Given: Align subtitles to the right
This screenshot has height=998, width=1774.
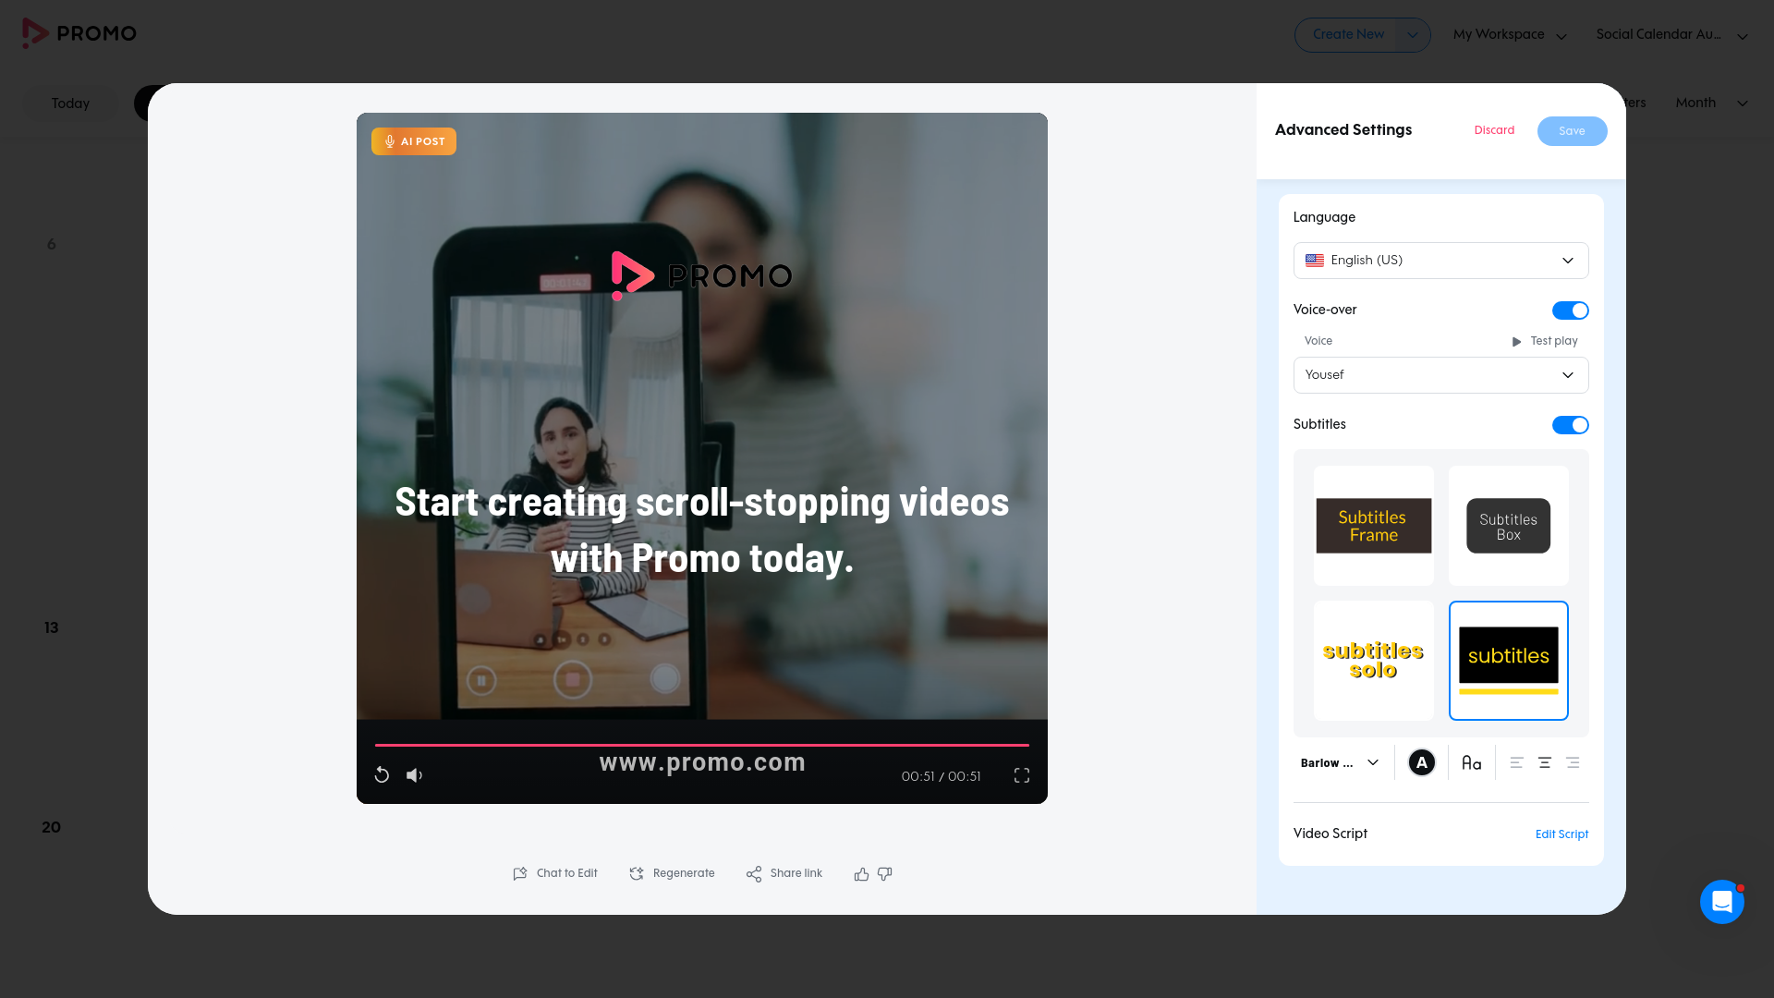Looking at the screenshot, I should tap(1573, 763).
